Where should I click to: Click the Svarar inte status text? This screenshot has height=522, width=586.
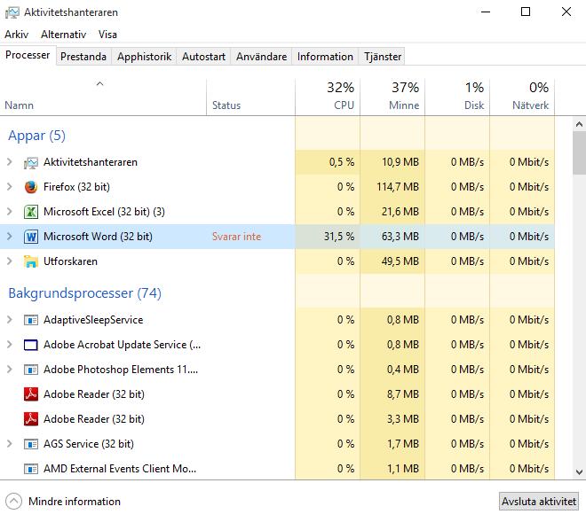[236, 237]
